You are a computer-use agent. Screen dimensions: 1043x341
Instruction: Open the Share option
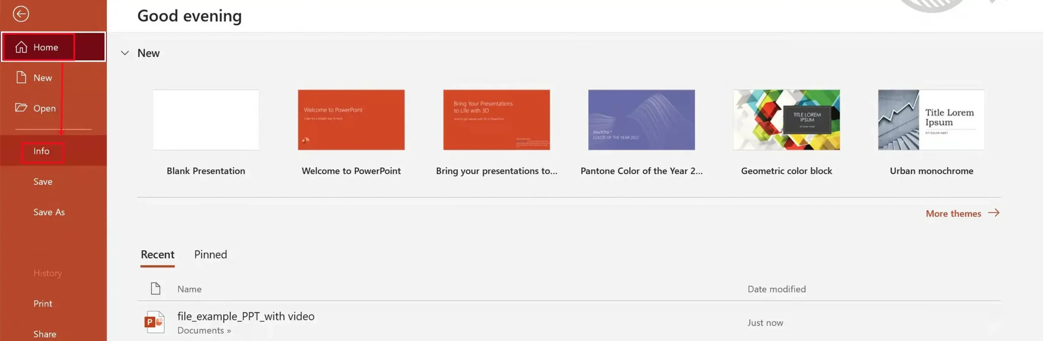45,334
